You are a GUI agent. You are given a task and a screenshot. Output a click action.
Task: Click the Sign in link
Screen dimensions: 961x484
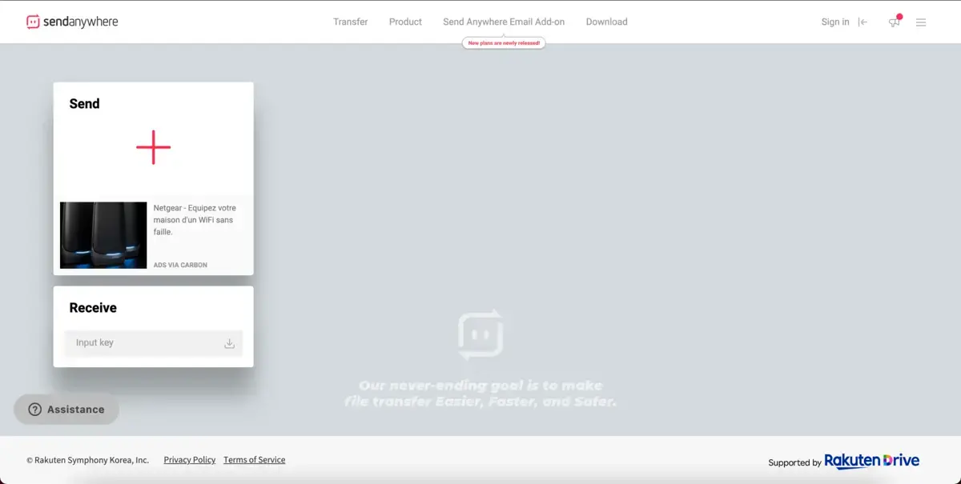point(835,22)
